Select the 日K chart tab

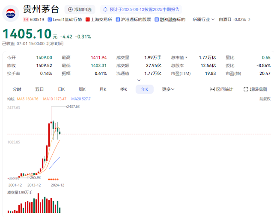(x=61, y=89)
